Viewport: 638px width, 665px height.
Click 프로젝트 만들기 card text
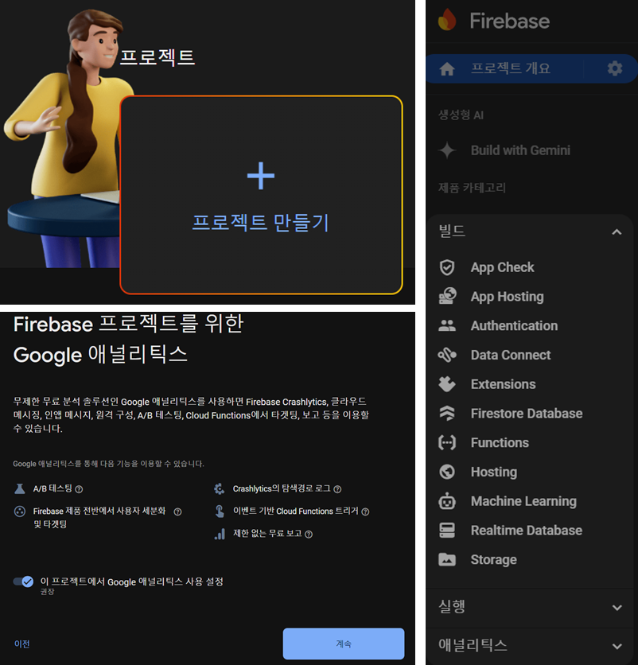click(x=260, y=223)
